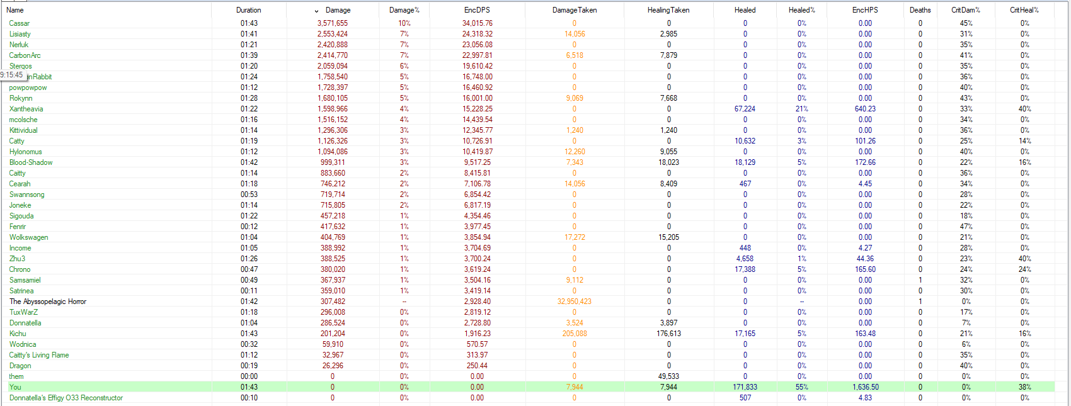Sort by the CritDam% column header
Image resolution: width=1071 pixels, height=406 pixels.
[x=965, y=10]
